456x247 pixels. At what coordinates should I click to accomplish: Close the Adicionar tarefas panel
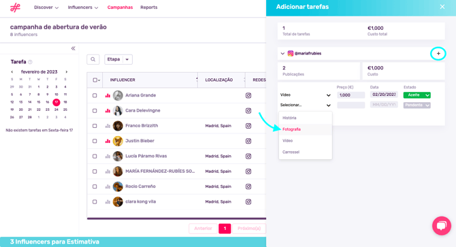[442, 7]
